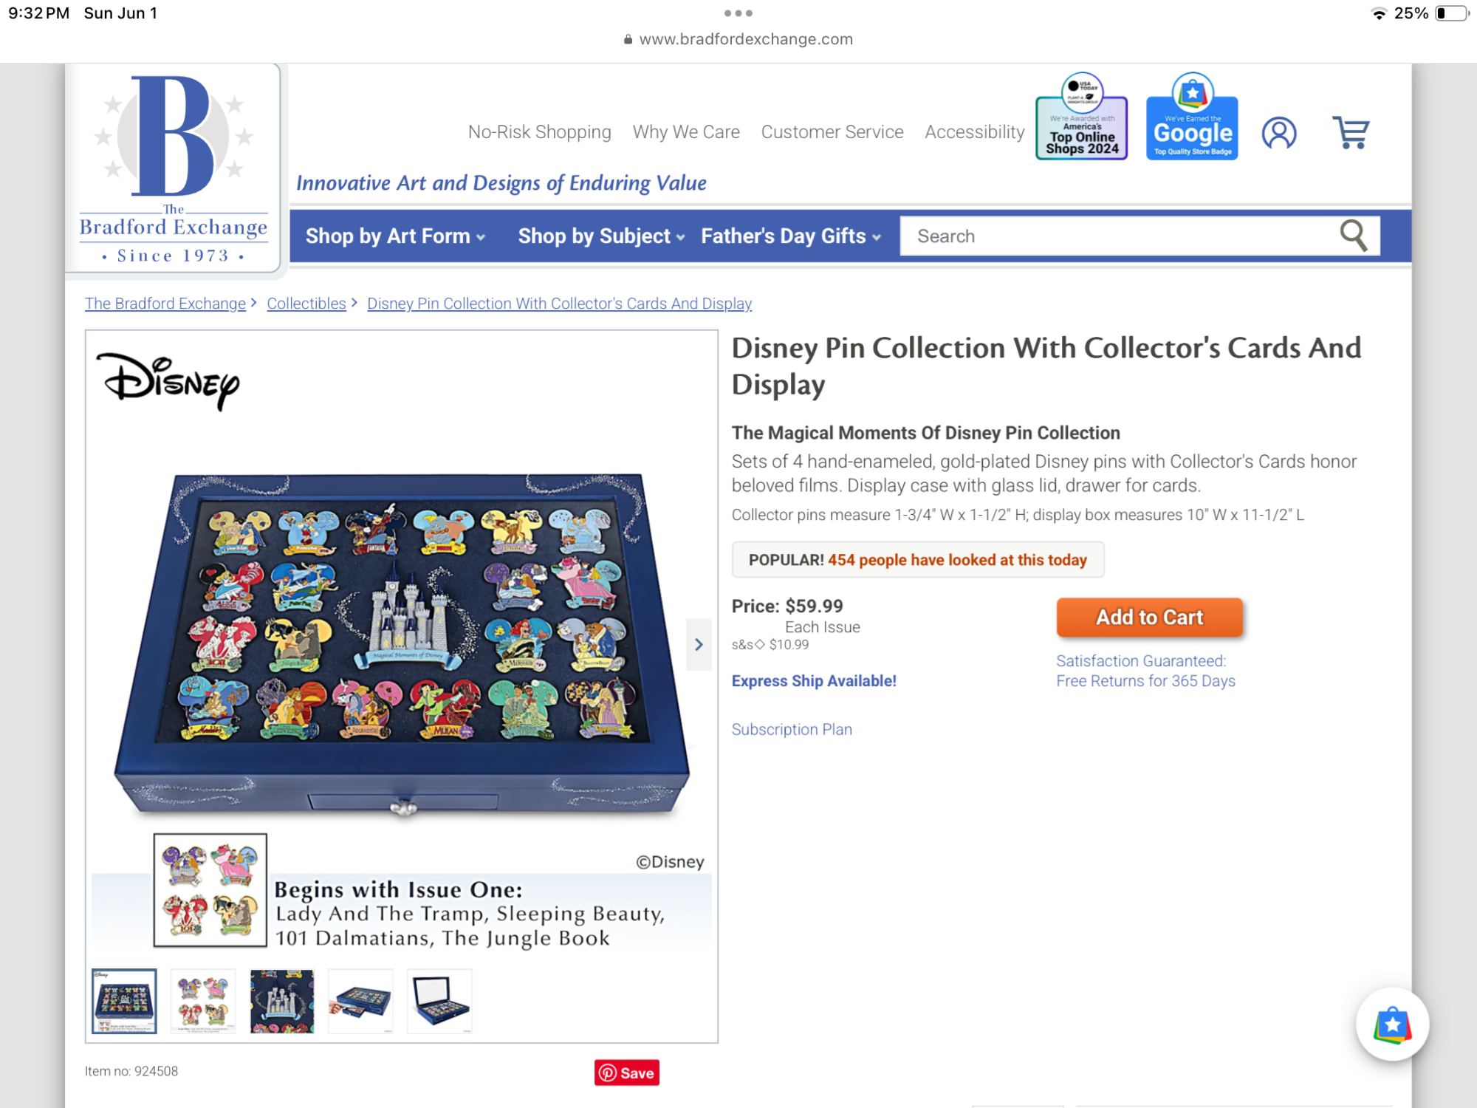The height and width of the screenshot is (1108, 1477).
Task: Open the No-Risk Shopping page
Action: click(x=540, y=132)
